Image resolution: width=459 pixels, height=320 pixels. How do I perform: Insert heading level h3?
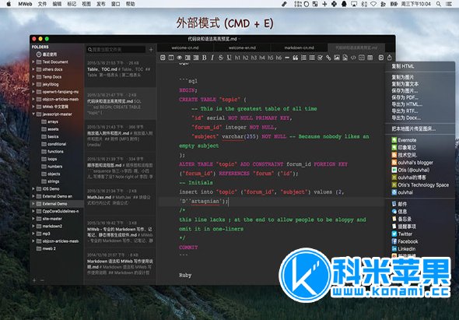[254, 58]
